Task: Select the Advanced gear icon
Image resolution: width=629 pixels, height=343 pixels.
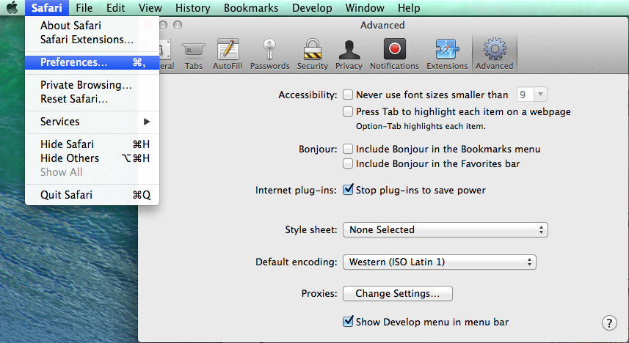Action: (495, 49)
